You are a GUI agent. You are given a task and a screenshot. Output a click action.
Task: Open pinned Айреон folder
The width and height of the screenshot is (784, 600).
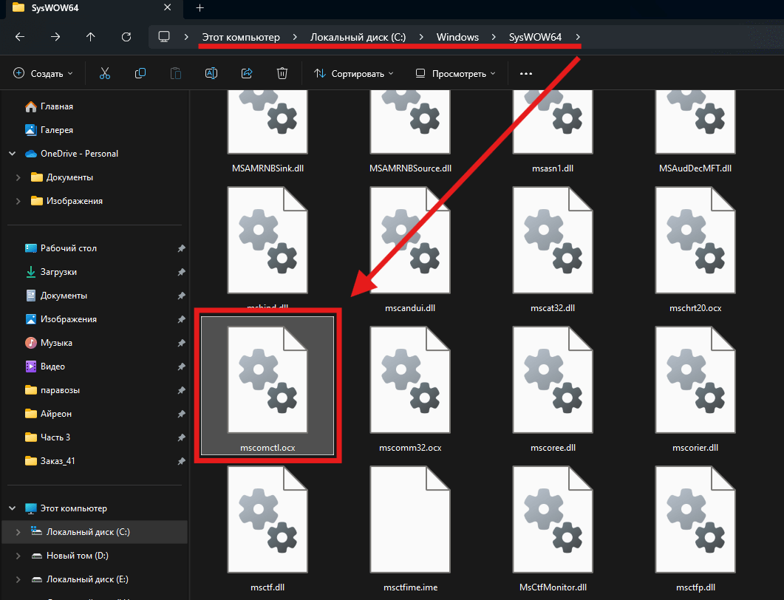tap(48, 414)
